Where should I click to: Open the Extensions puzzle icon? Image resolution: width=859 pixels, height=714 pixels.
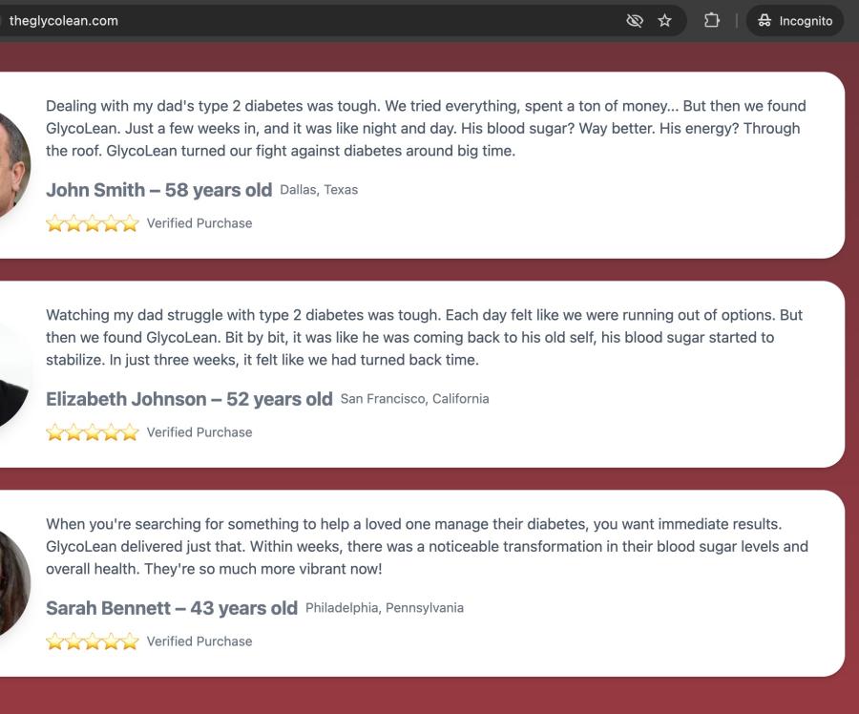pyautogui.click(x=711, y=20)
